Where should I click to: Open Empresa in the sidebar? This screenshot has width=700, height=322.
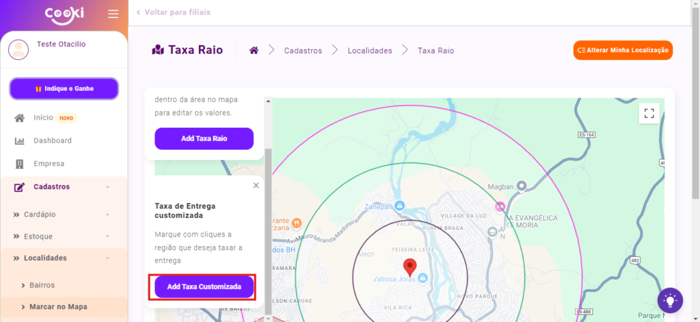tap(49, 163)
